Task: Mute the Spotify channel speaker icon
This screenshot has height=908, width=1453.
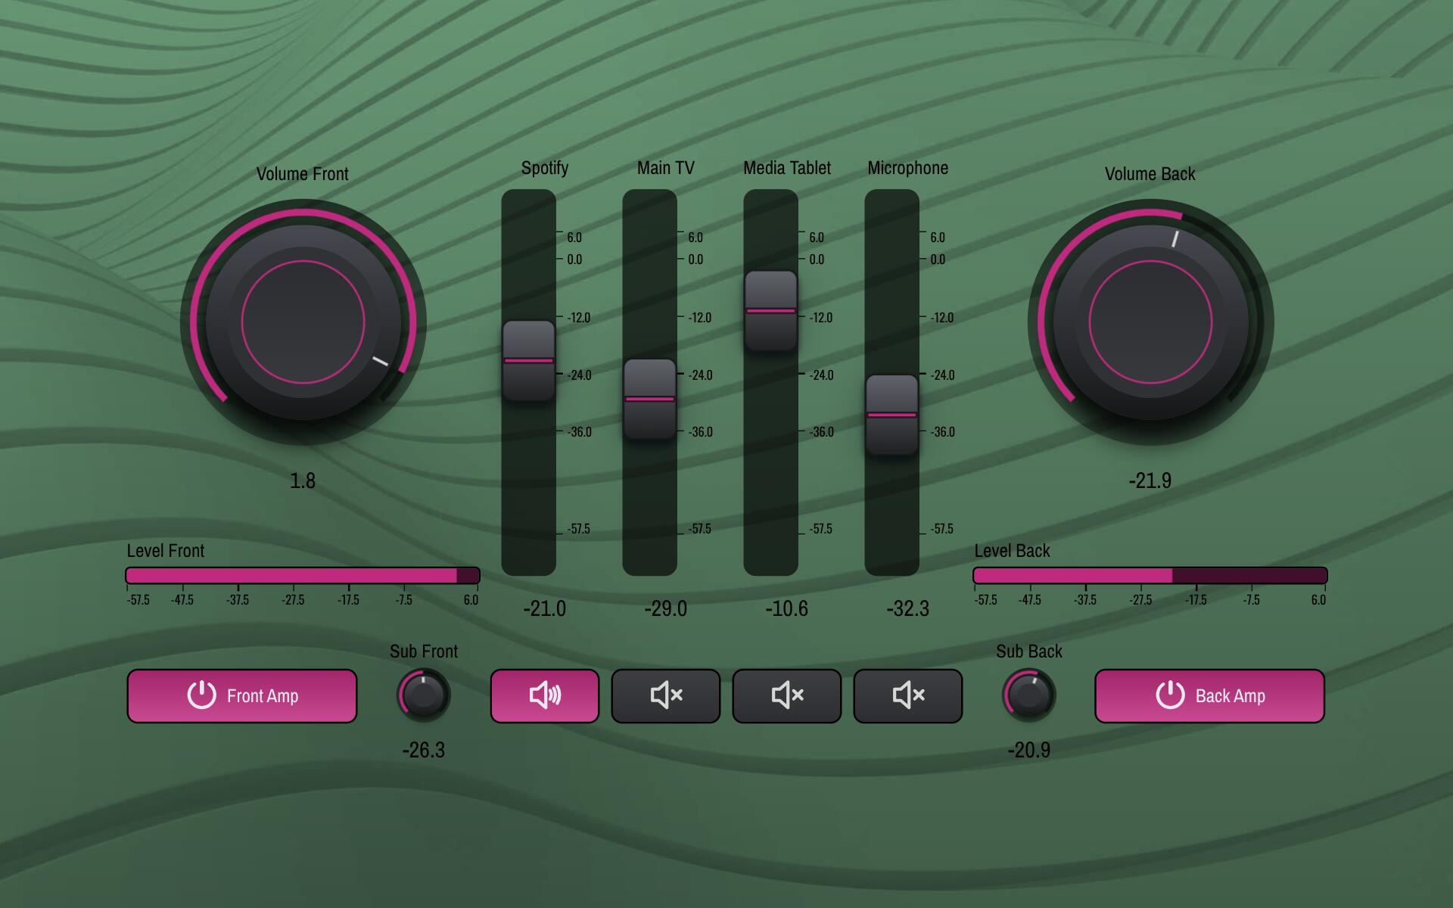Action: 545,695
